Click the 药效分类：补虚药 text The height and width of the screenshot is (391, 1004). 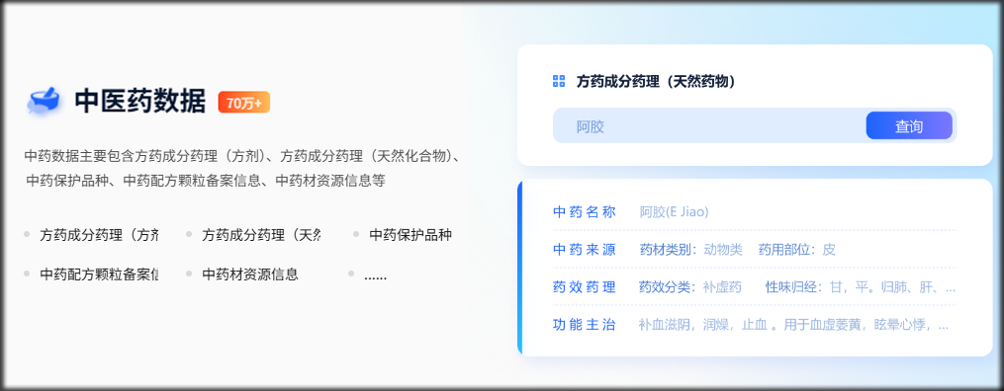click(x=690, y=287)
